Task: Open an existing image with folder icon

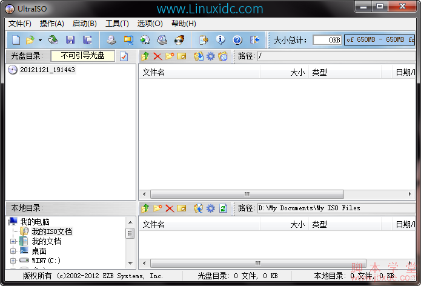Action: 30,40
